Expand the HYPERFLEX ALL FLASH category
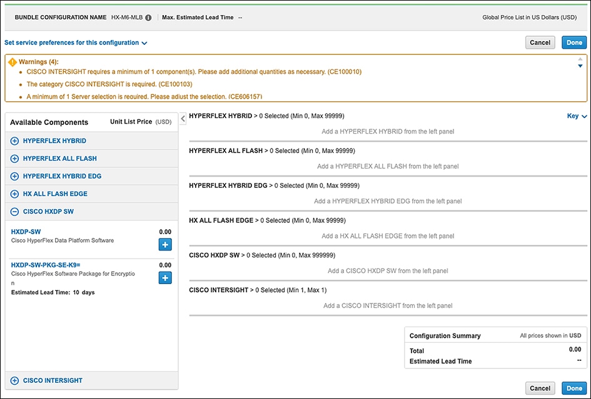591x399 pixels. 15,159
